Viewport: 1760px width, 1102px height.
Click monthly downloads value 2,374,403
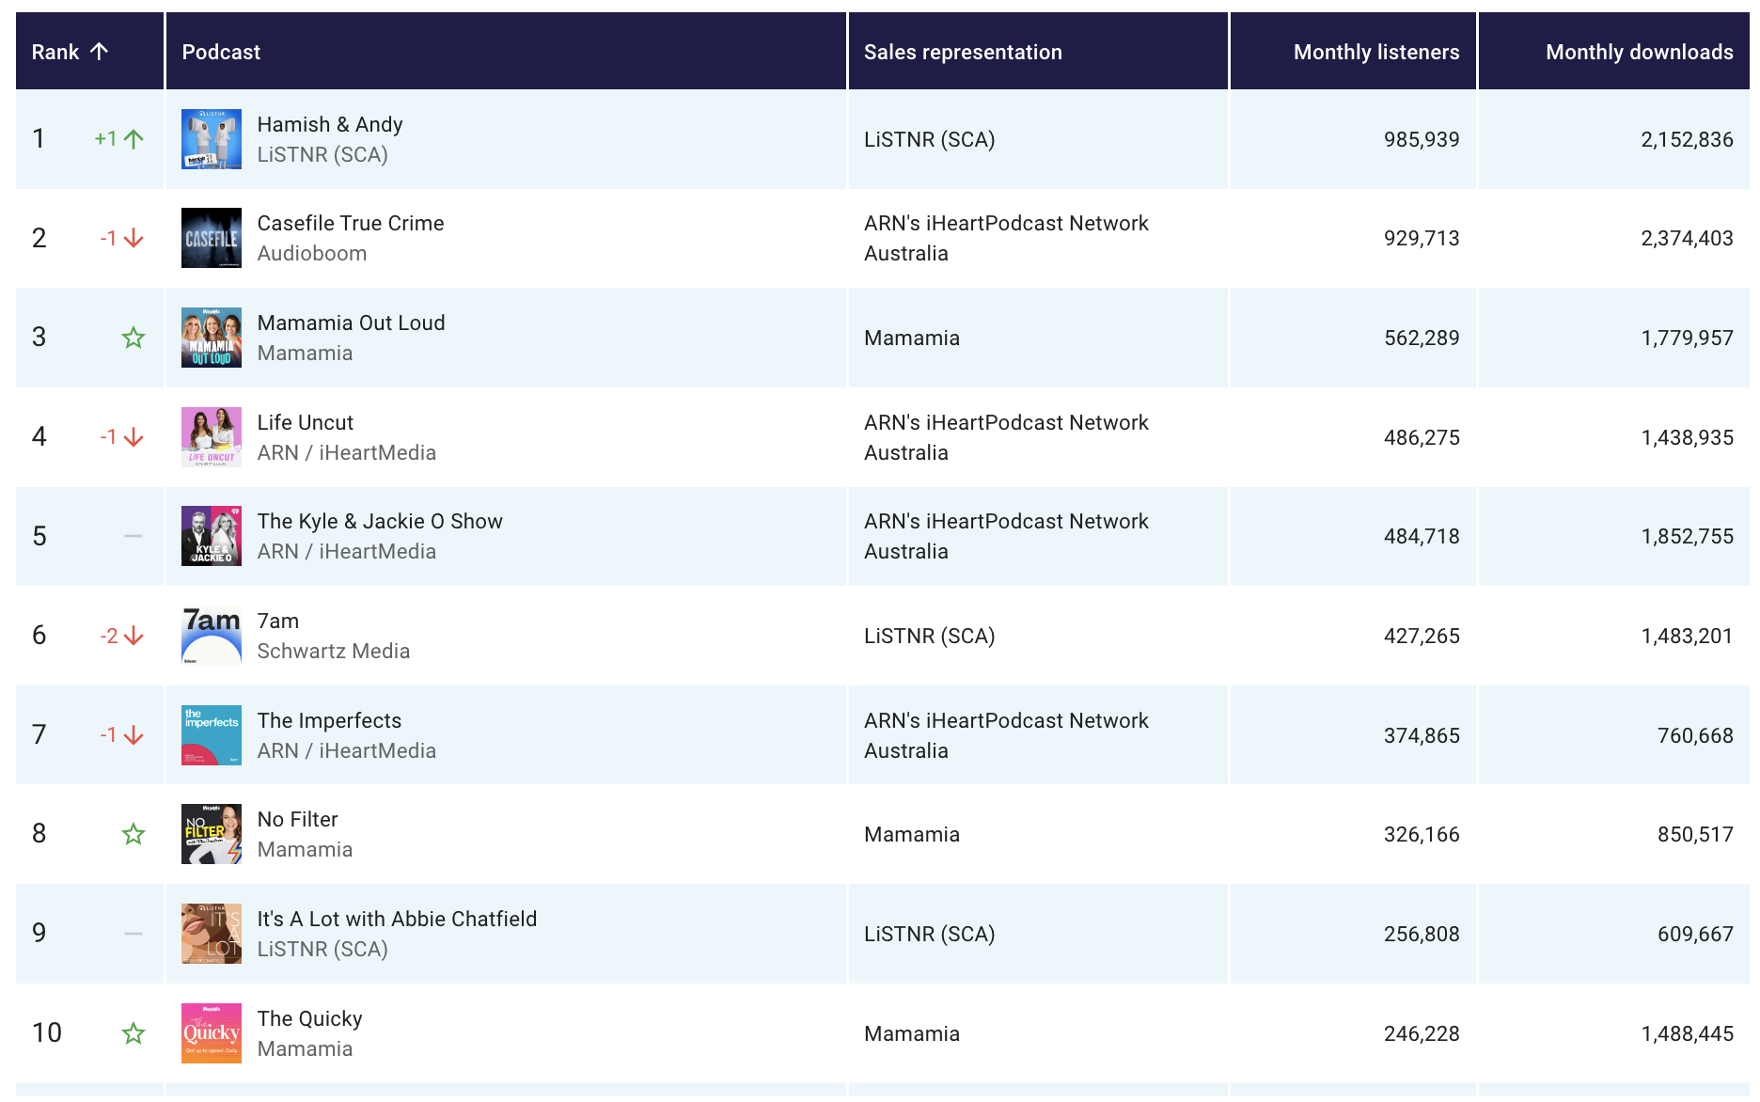click(1687, 238)
